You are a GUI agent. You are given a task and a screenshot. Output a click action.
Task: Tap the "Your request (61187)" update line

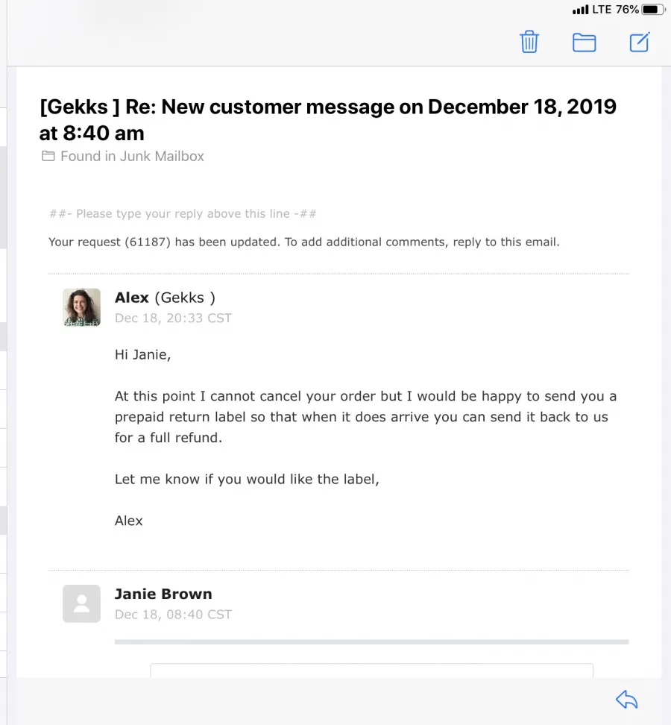[303, 242]
